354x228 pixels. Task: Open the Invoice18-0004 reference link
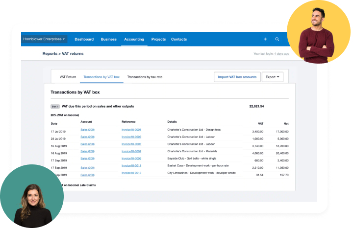pyautogui.click(x=131, y=151)
